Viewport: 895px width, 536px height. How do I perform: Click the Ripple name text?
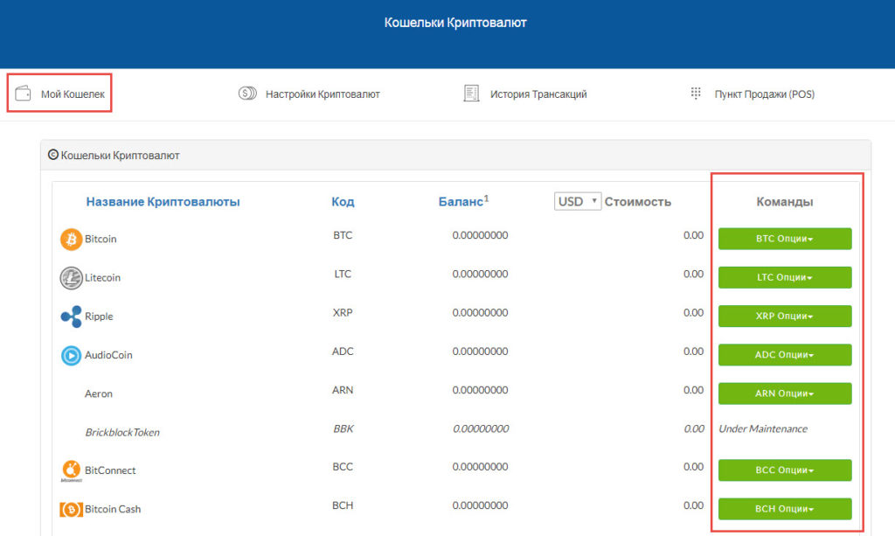click(99, 317)
